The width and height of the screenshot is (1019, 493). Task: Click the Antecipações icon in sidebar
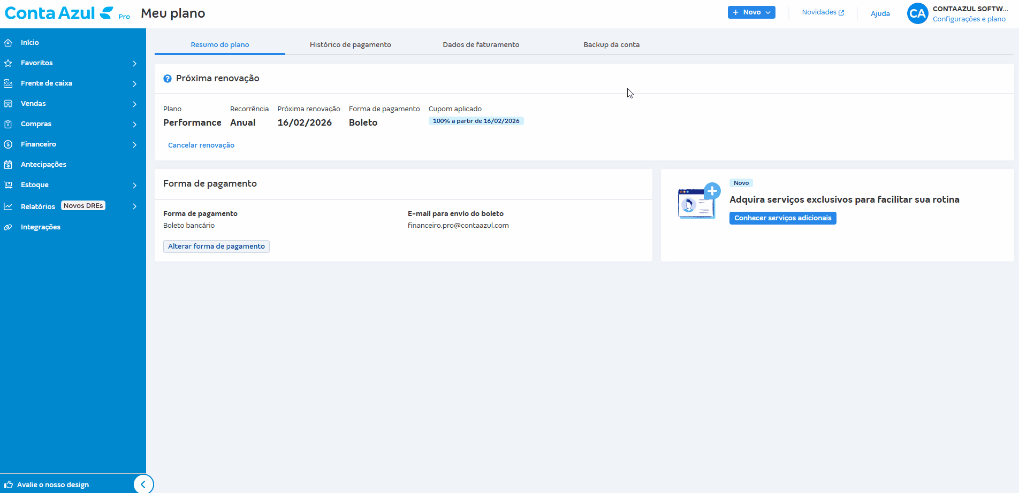pyautogui.click(x=8, y=165)
